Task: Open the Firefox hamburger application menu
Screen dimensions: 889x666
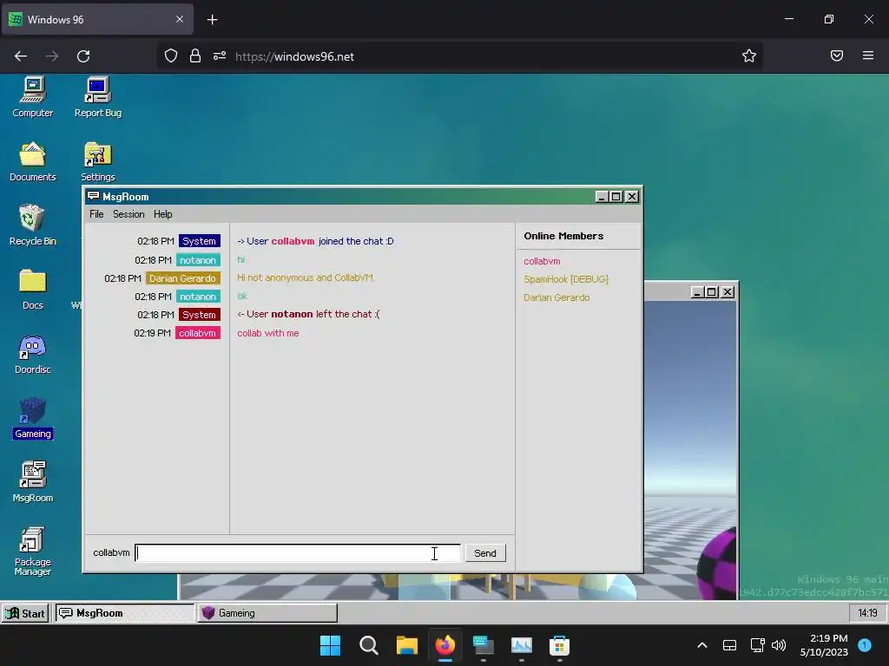Action: click(868, 55)
